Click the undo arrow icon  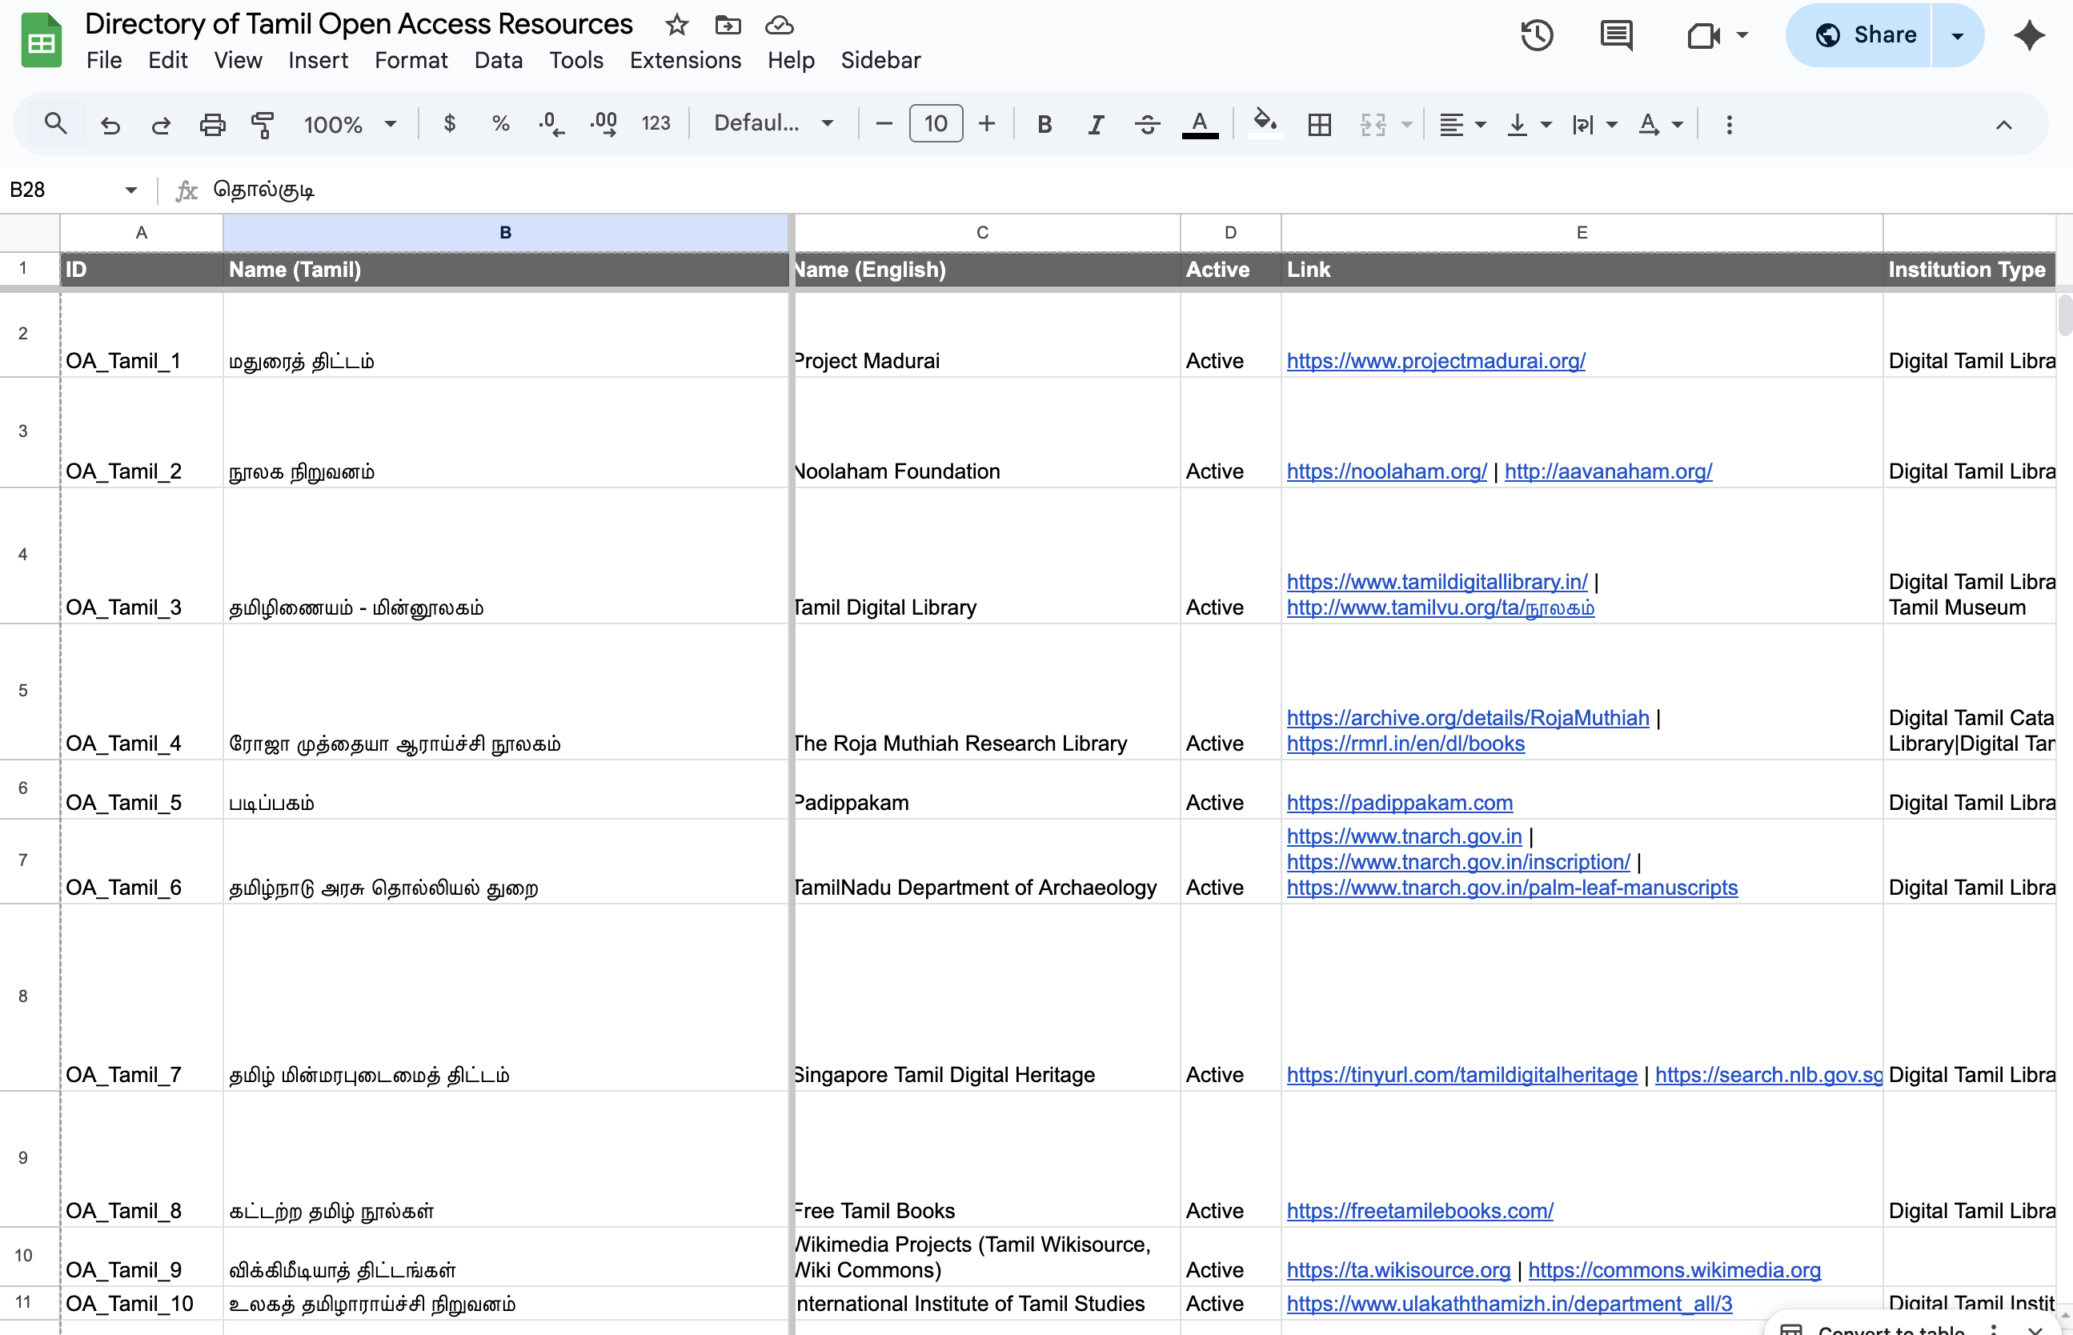tap(110, 124)
